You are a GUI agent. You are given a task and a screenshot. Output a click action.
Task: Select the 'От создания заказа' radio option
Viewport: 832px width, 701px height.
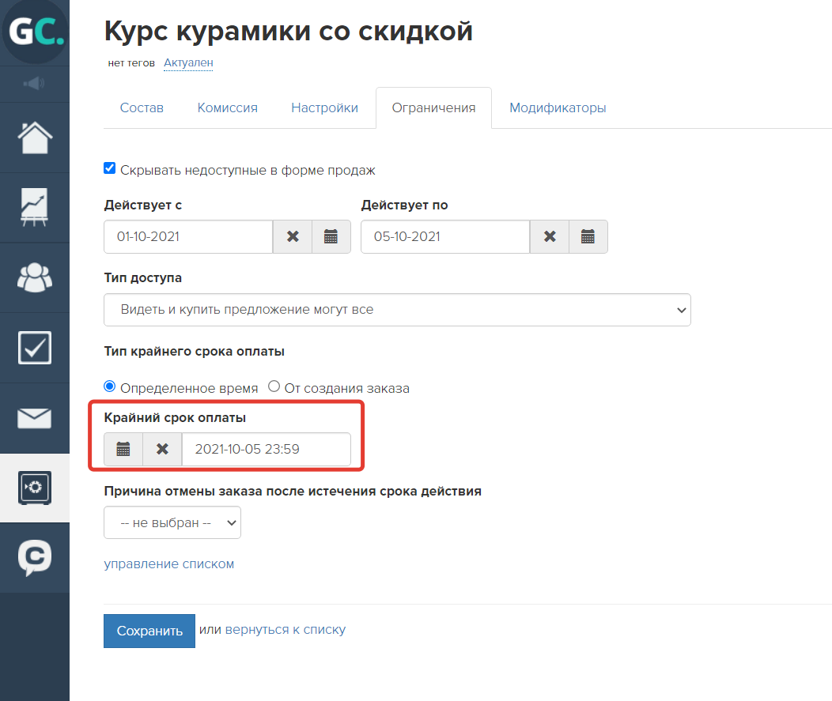click(x=274, y=386)
